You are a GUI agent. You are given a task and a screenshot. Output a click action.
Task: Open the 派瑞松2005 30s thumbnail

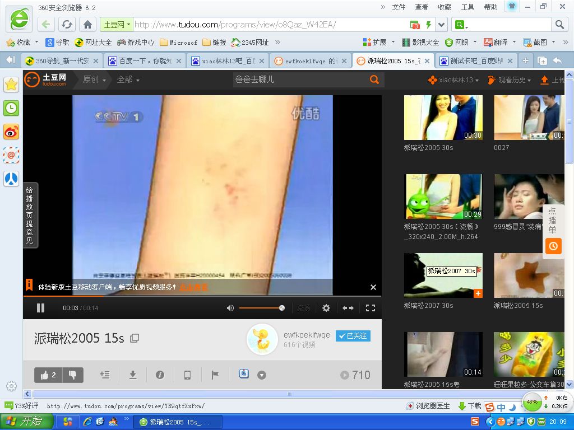[x=443, y=118]
